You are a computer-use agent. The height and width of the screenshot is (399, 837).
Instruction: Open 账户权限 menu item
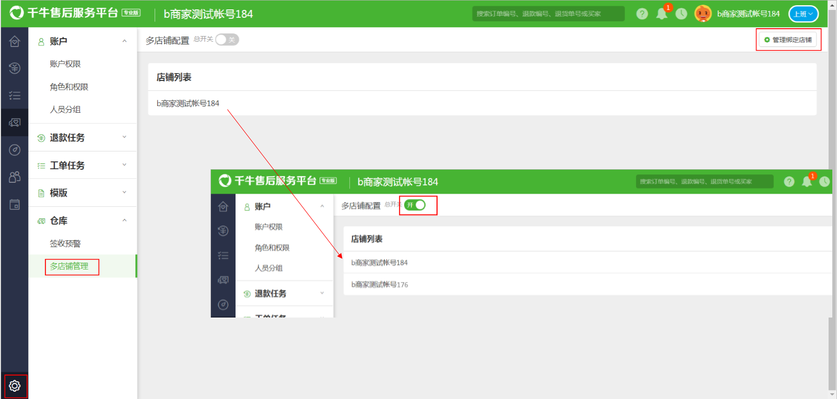point(65,64)
